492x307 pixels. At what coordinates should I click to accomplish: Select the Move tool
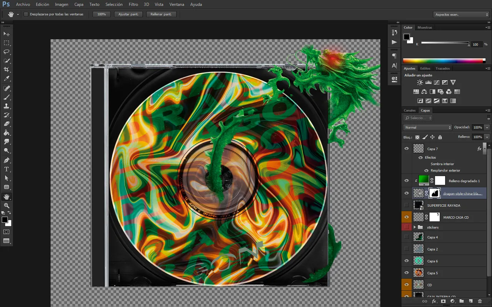click(x=7, y=34)
